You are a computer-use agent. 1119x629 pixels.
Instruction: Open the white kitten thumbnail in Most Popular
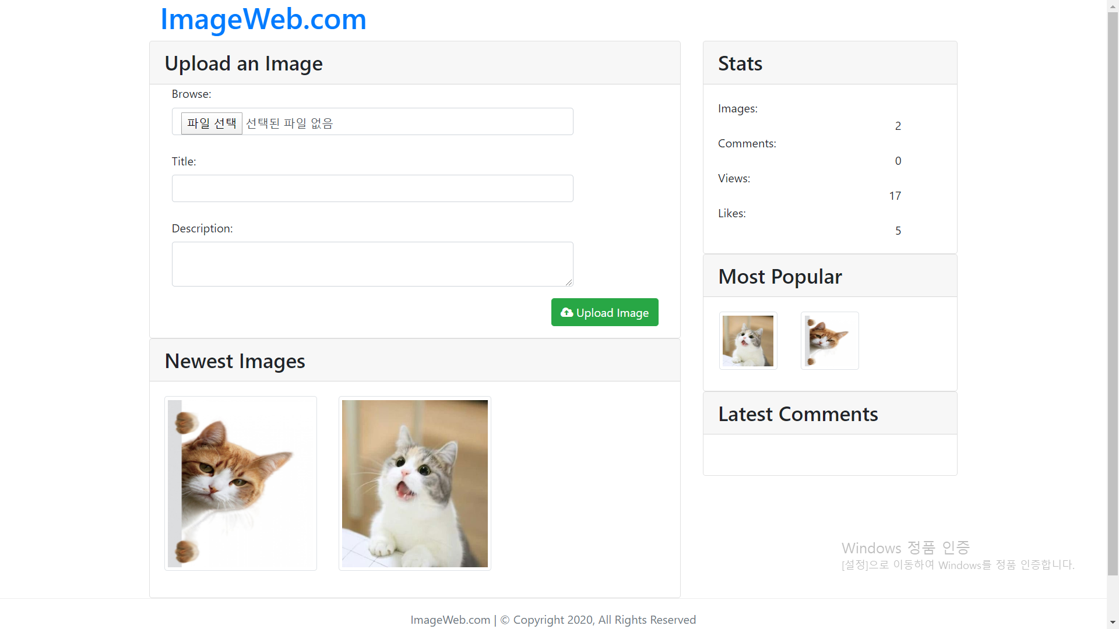(x=748, y=341)
